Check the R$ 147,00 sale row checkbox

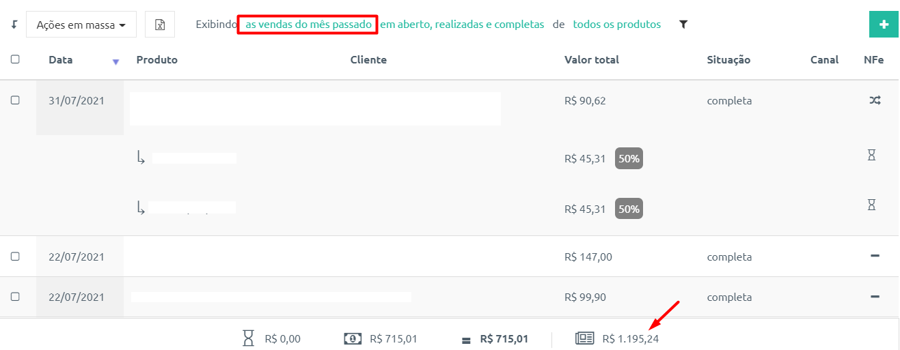point(15,257)
